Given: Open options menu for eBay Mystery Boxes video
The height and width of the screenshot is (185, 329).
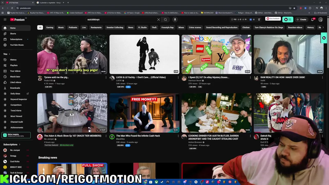Looking at the screenshot, I should click(x=250, y=77).
